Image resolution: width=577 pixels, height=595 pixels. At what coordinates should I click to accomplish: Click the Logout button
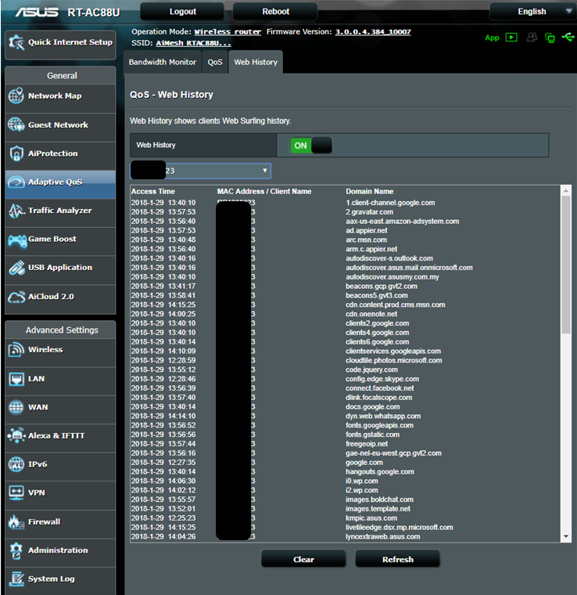pos(183,12)
